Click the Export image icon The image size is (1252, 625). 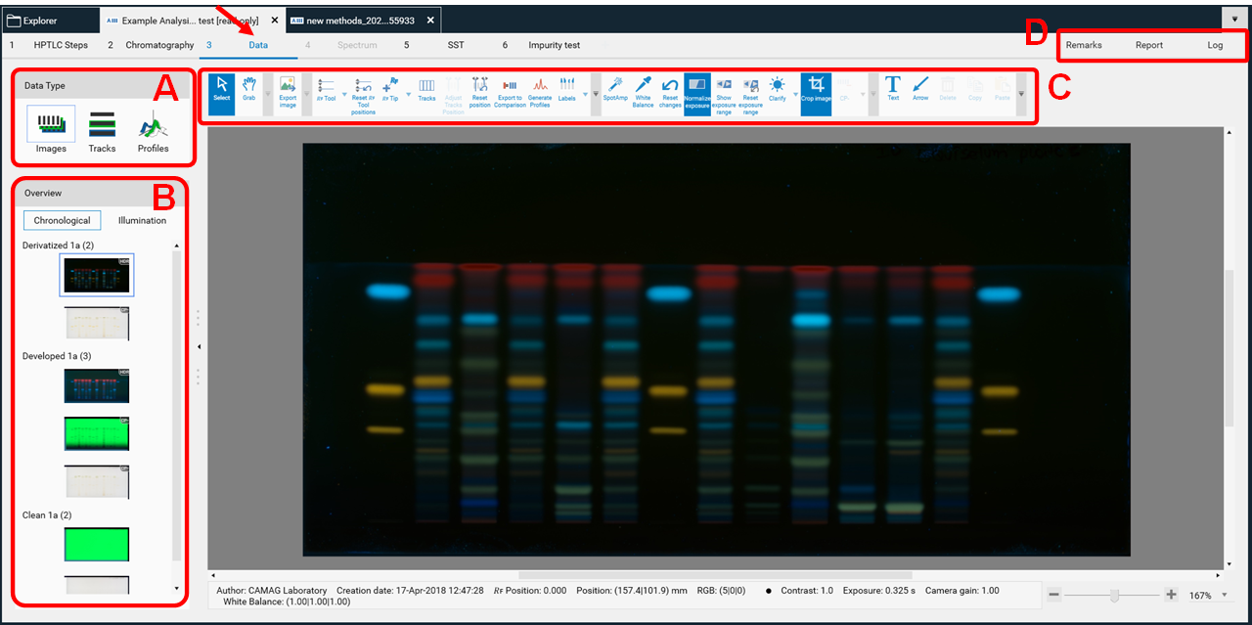[x=287, y=93]
